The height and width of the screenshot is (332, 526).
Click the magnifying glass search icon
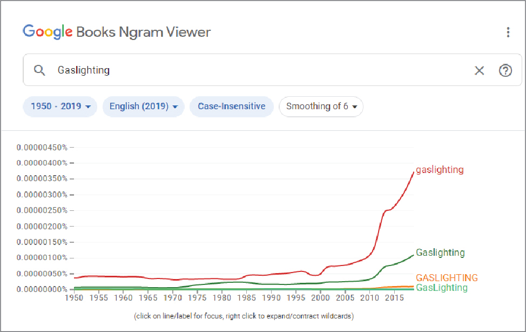[39, 70]
